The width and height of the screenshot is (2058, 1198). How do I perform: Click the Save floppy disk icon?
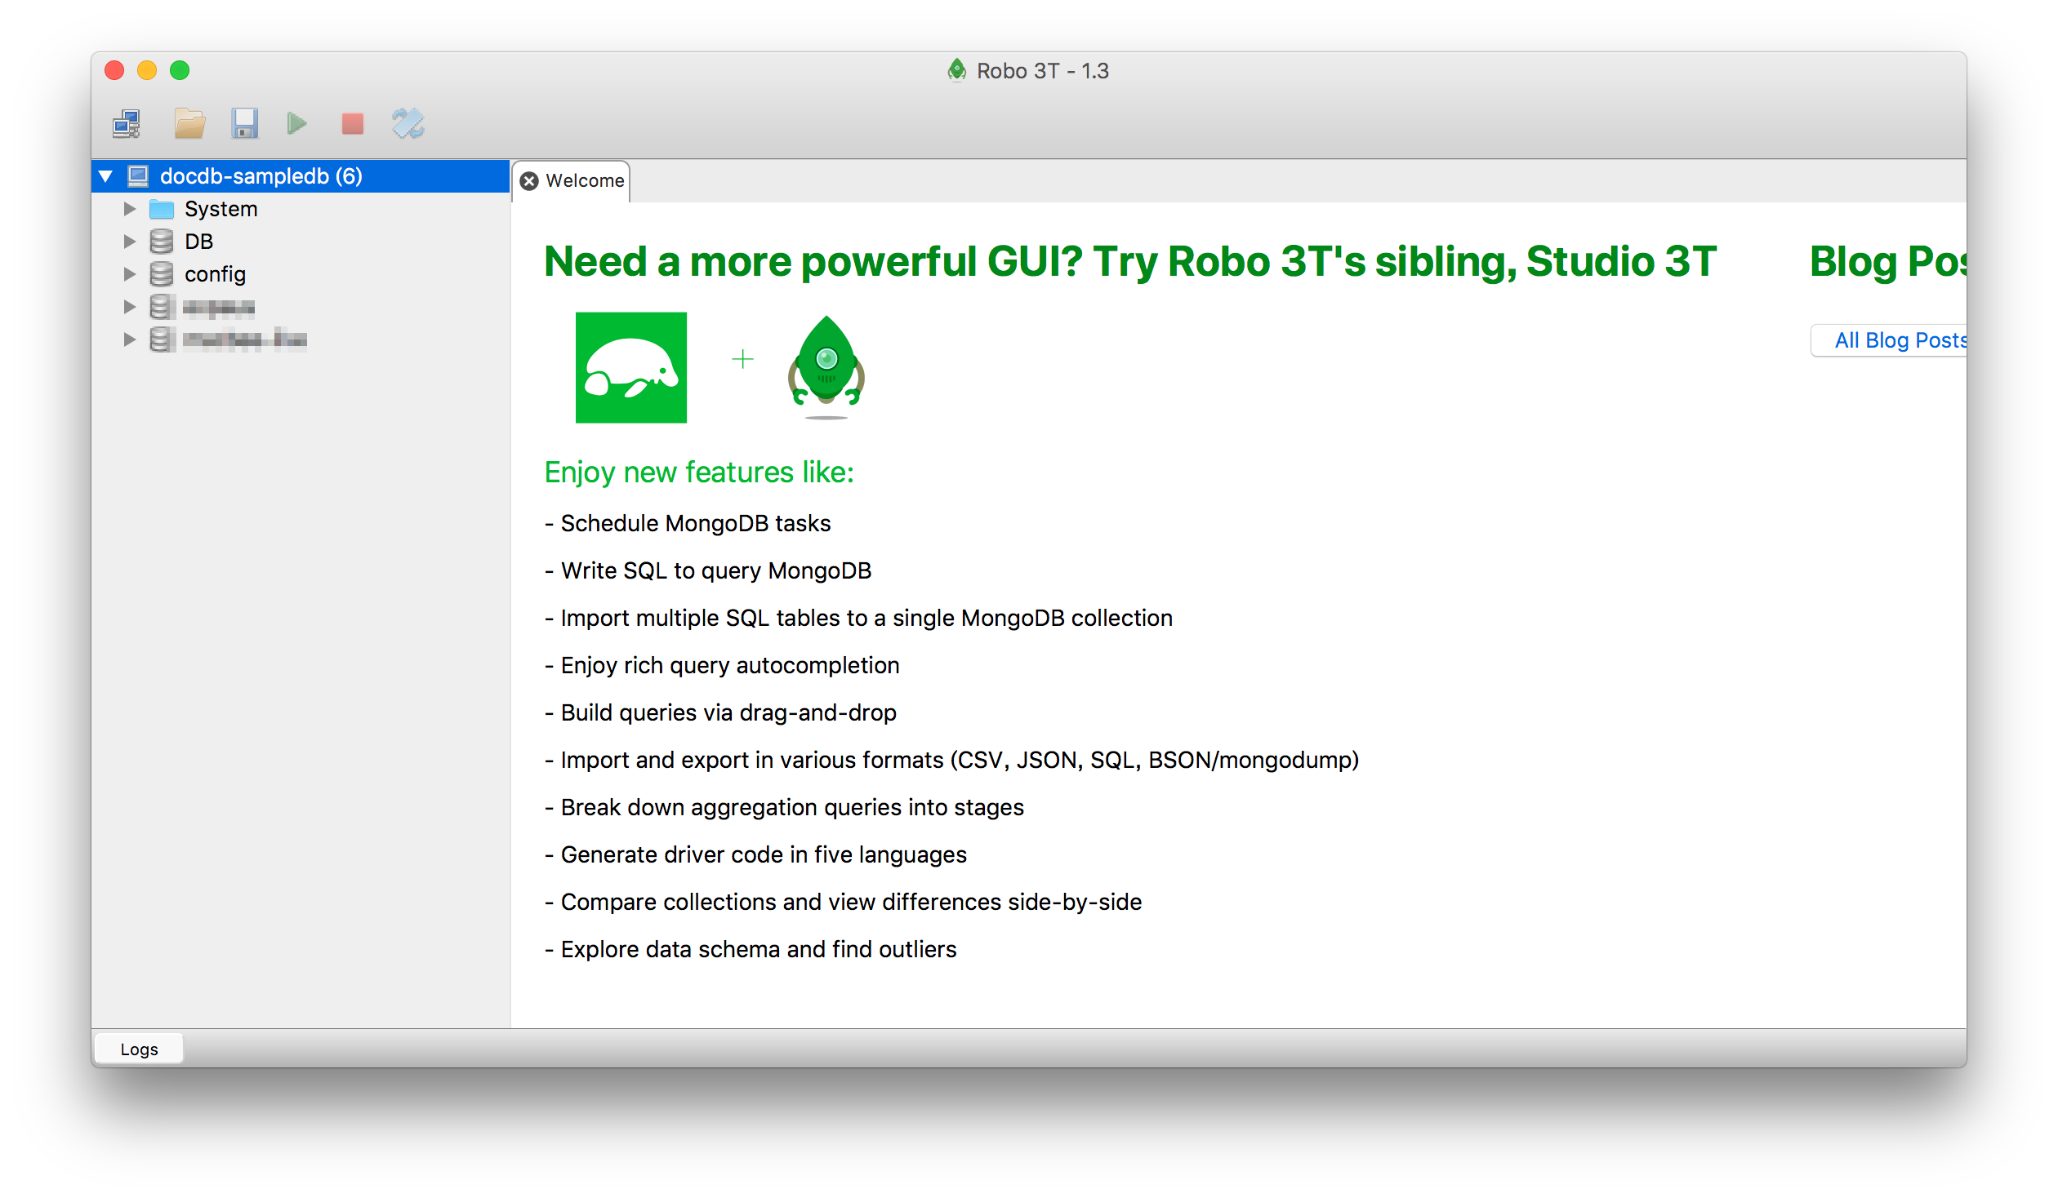pyautogui.click(x=244, y=124)
